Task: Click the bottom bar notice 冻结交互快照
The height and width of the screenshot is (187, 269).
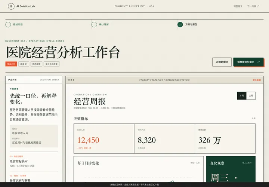Action: click(x=134, y=185)
